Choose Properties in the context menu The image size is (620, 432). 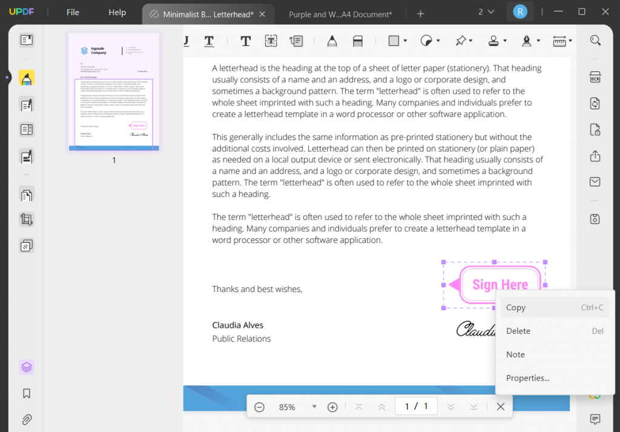click(526, 377)
